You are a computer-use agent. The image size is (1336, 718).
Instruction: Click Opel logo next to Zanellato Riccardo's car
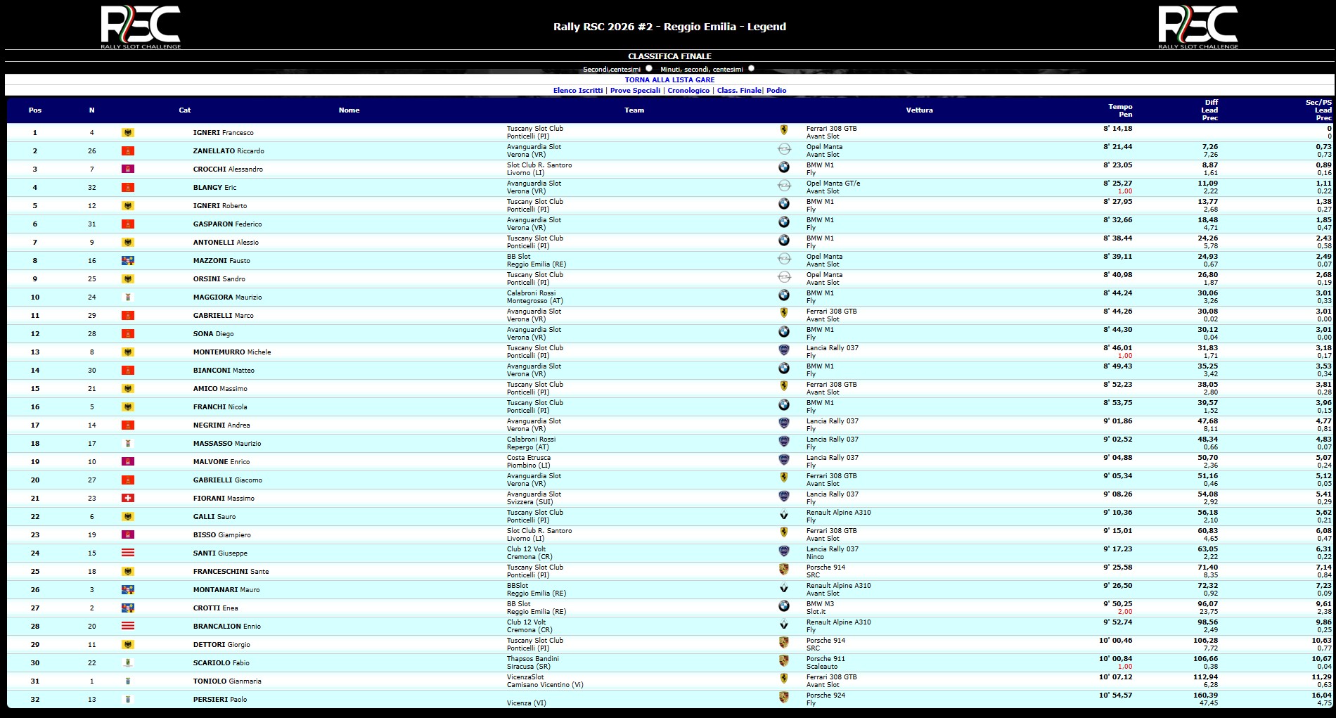[783, 148]
